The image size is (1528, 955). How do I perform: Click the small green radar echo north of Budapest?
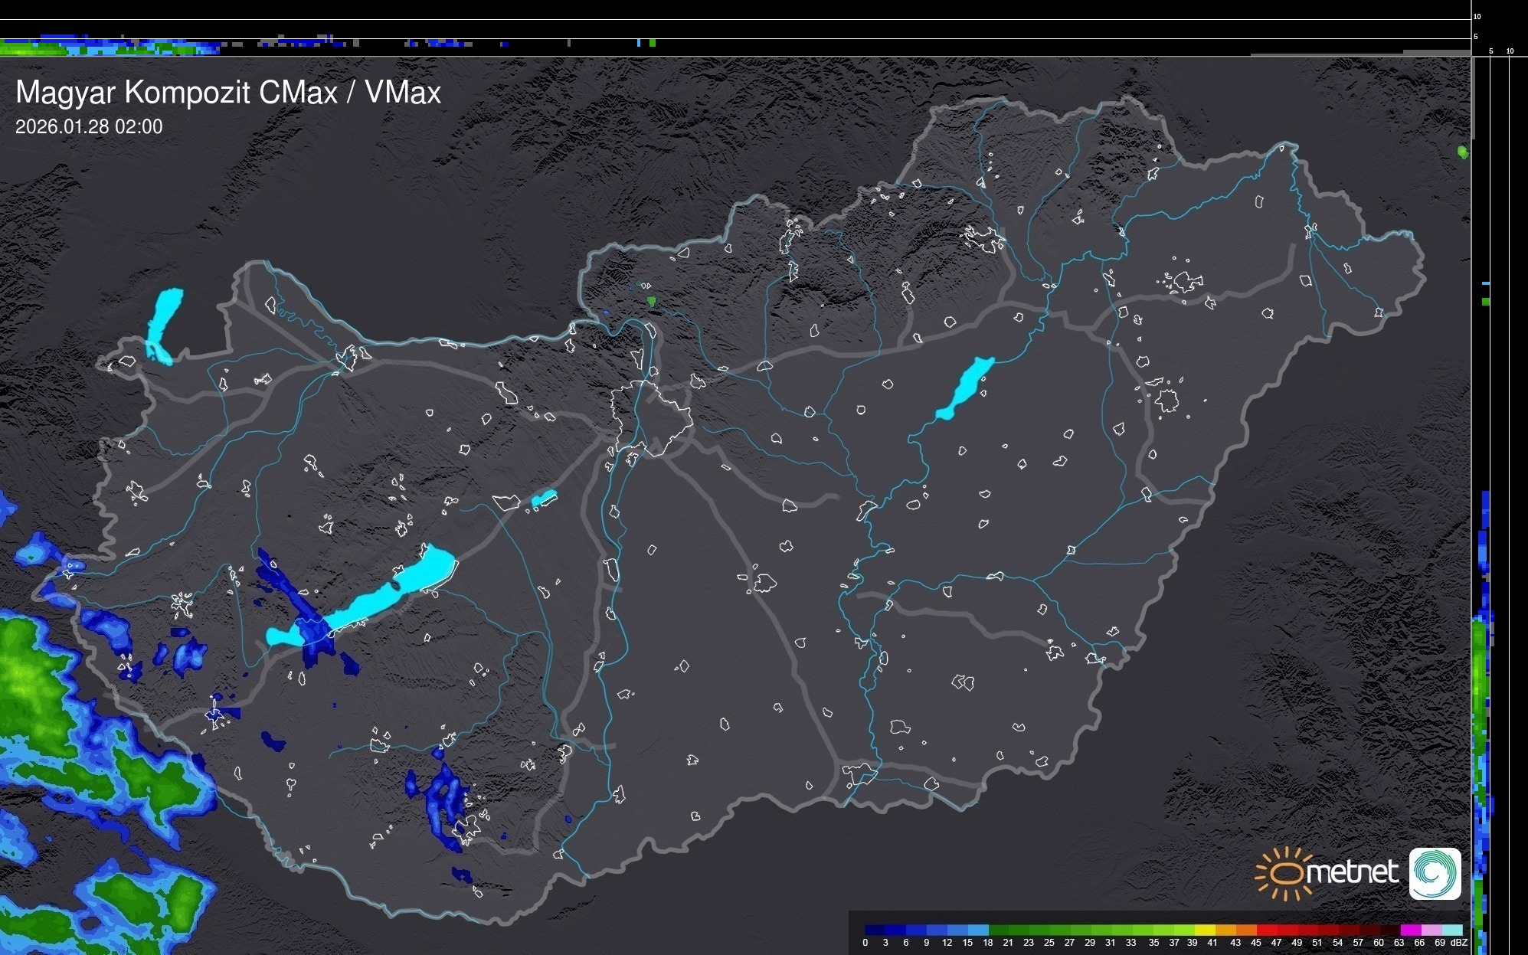pos(652,302)
